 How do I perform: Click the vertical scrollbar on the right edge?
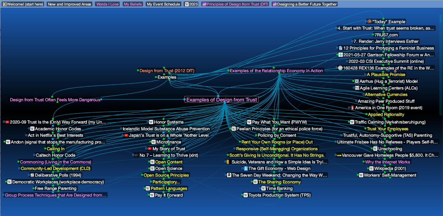(441, 65)
